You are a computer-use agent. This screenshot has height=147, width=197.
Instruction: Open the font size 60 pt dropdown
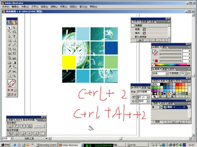click(x=148, y=97)
